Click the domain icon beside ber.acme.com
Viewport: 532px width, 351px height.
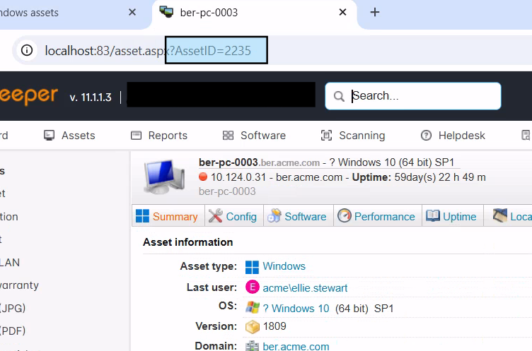click(x=252, y=346)
